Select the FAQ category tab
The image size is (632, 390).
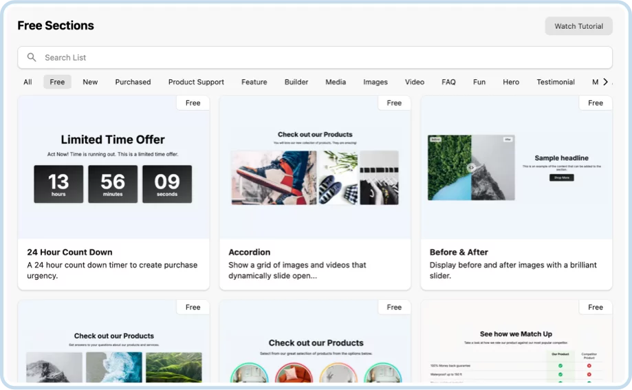[x=448, y=82]
